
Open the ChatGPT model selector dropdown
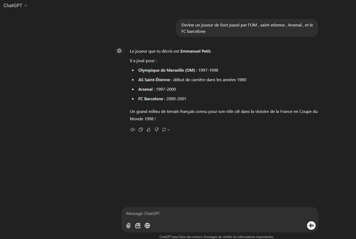[x=15, y=6]
